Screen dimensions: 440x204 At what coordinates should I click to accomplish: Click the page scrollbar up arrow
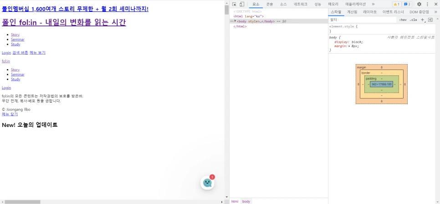point(227,3)
